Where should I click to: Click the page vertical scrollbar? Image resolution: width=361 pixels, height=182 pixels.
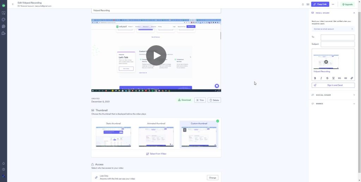tap(360, 92)
